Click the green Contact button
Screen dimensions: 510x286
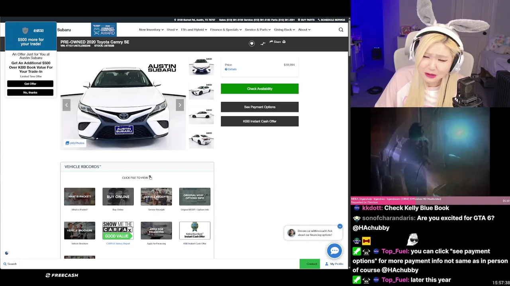coord(310,264)
